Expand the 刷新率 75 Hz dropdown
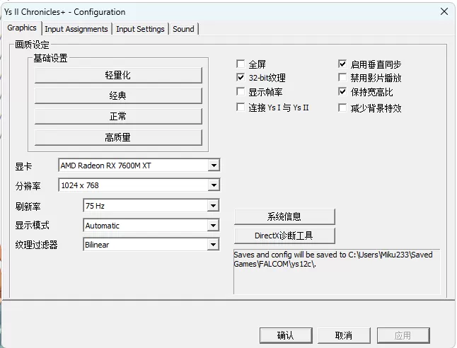 click(x=213, y=206)
